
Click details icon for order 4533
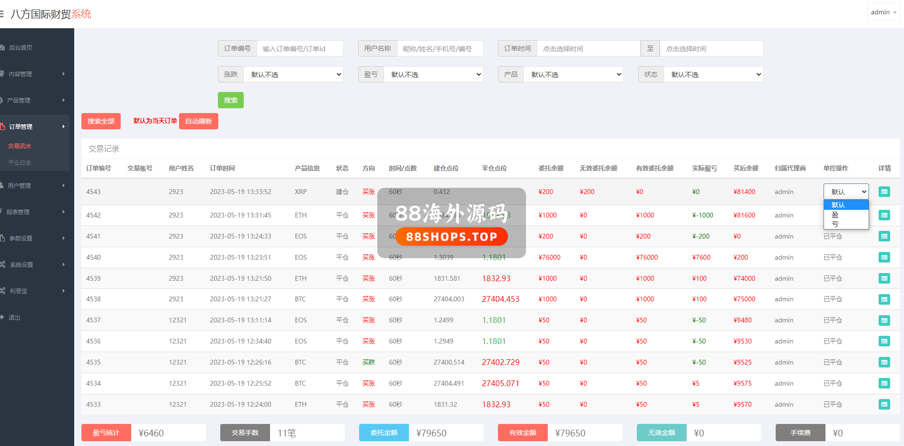884,404
